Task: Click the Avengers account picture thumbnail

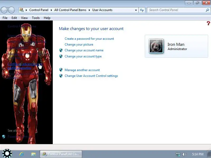Action: click(156, 46)
